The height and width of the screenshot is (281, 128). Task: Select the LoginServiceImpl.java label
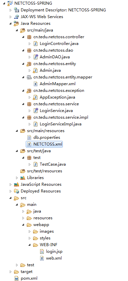click(x=61, y=124)
